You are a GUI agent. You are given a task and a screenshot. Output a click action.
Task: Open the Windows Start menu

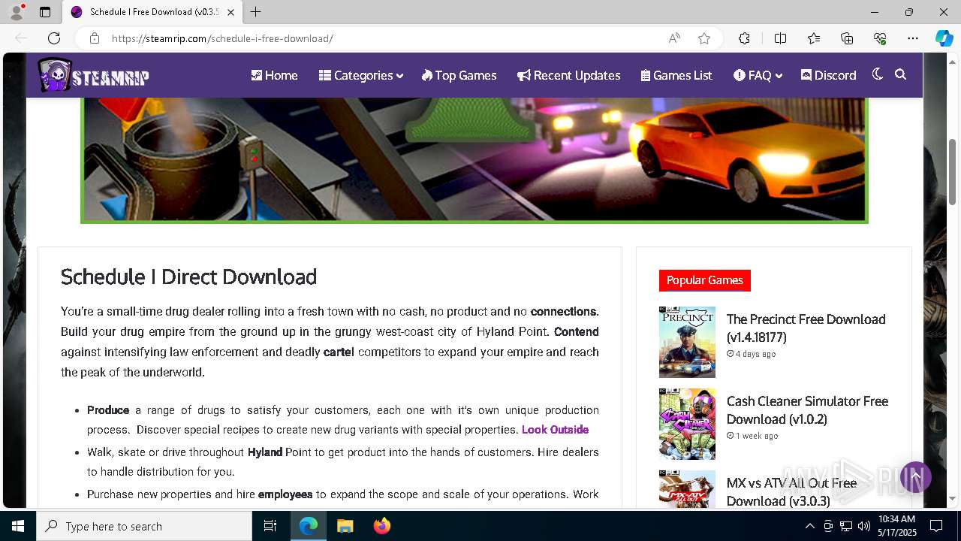(18, 526)
